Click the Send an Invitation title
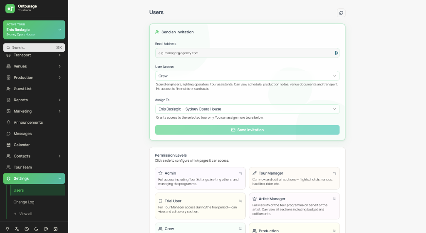 (x=177, y=32)
